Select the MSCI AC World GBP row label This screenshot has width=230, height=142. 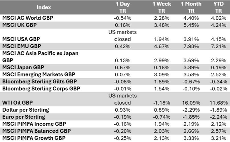point(28,18)
